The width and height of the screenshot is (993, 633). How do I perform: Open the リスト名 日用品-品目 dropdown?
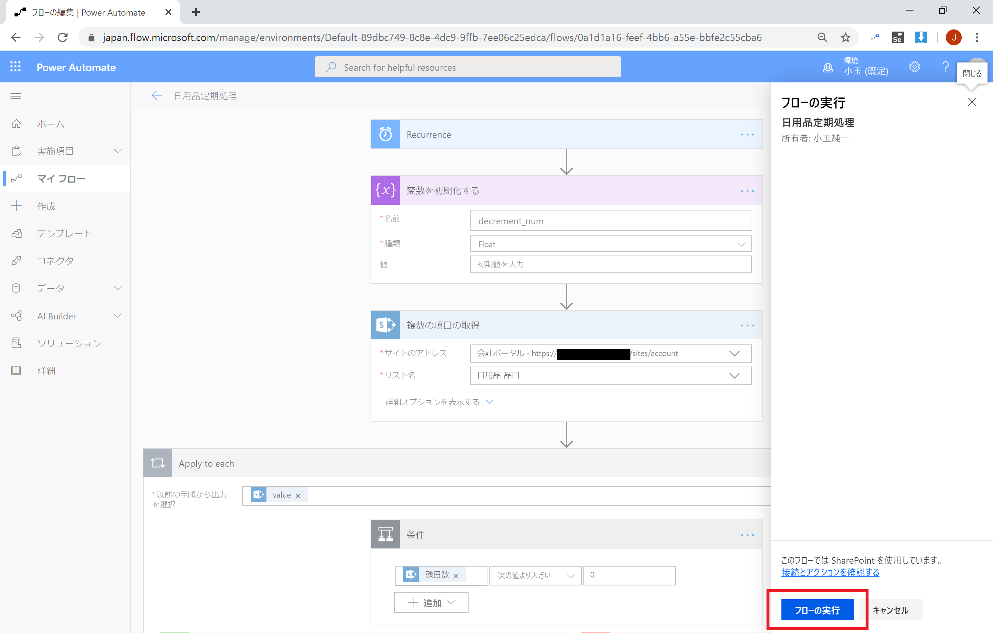click(610, 375)
